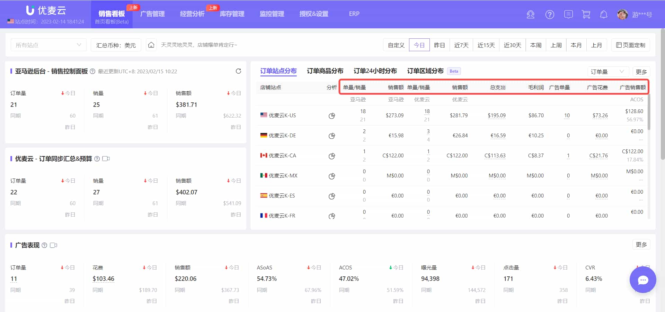
Task: Click help icon next to 广告表现
Action: click(44, 245)
